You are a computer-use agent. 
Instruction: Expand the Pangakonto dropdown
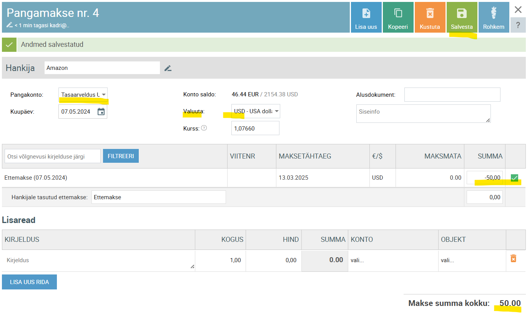click(x=83, y=94)
